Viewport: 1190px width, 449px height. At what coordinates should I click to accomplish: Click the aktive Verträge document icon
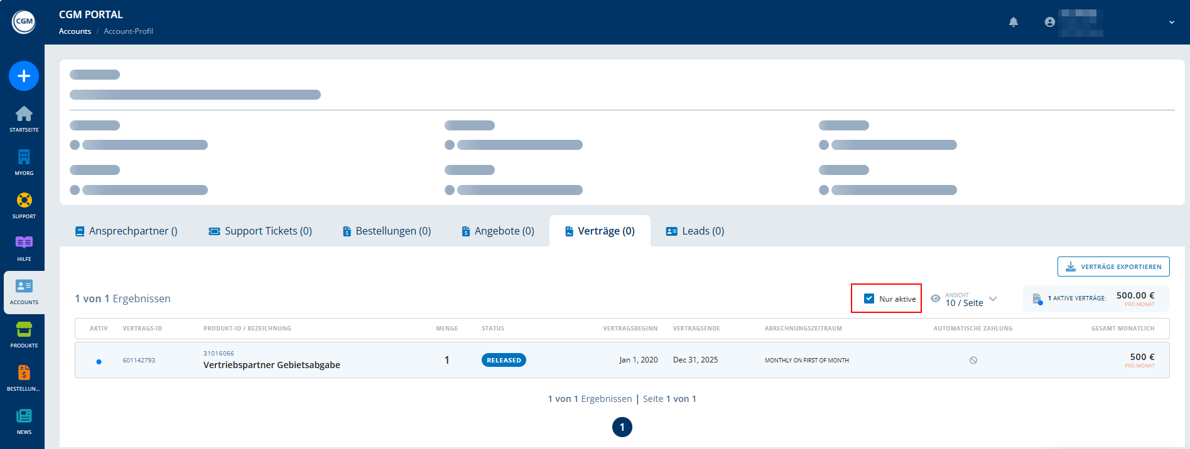[1037, 299]
